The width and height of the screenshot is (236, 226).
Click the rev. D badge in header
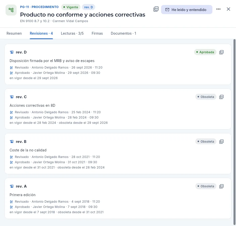point(88,7)
